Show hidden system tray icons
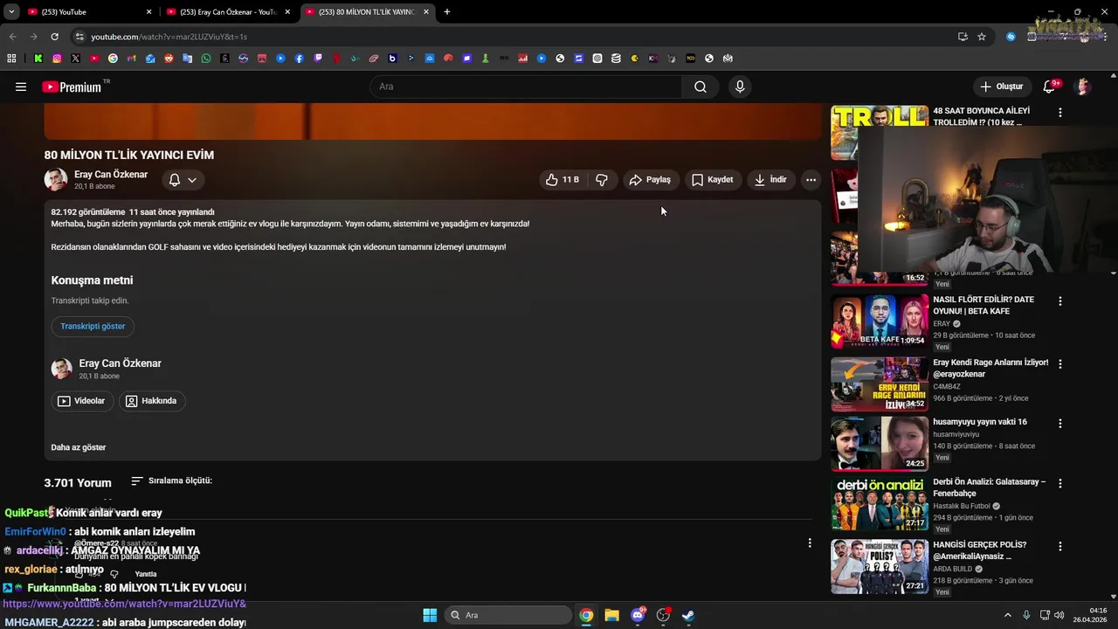 coord(1007,615)
